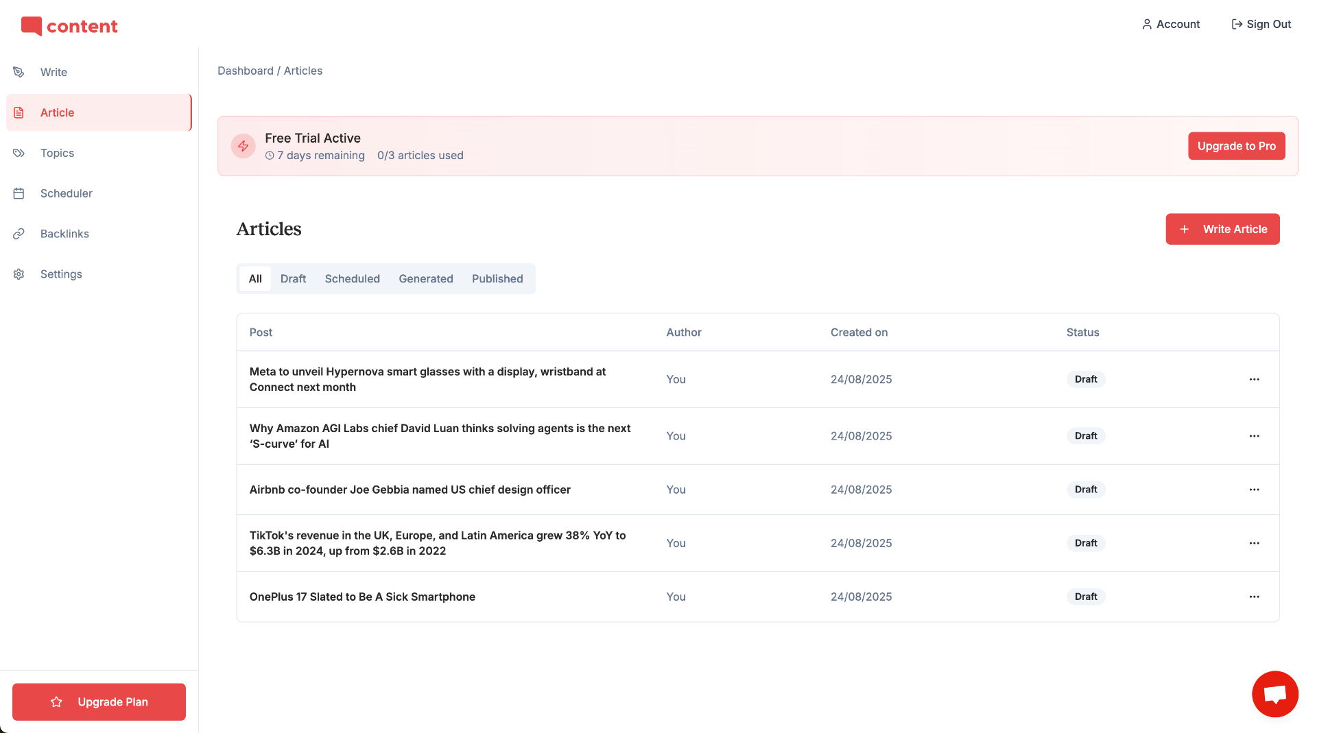
Task: Click the Account user icon
Action: (1146, 24)
